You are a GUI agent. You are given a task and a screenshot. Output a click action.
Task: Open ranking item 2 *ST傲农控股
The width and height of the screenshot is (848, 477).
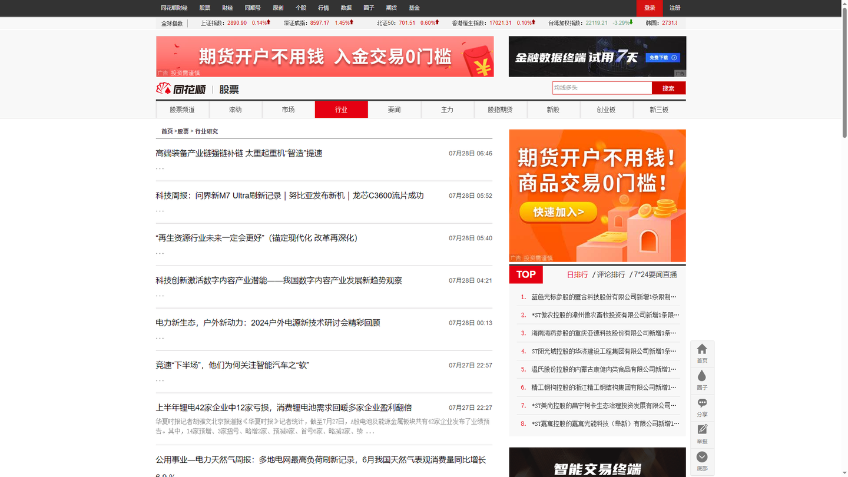click(605, 315)
